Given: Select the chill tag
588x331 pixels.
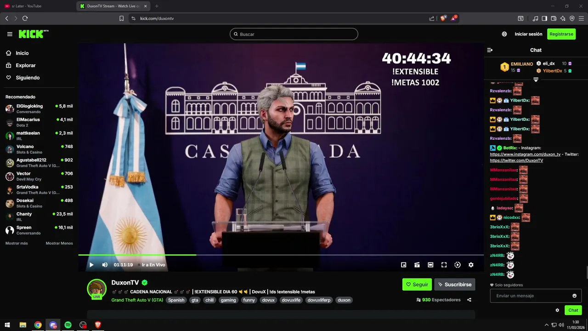Looking at the screenshot, I should (x=209, y=300).
